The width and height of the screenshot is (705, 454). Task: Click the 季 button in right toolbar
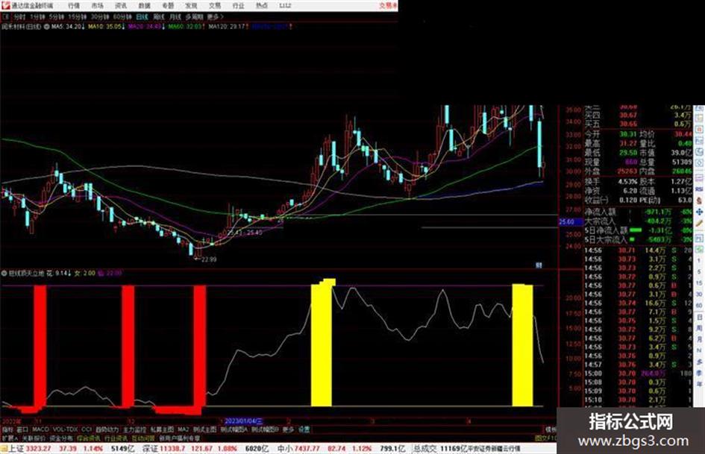[x=699, y=373]
